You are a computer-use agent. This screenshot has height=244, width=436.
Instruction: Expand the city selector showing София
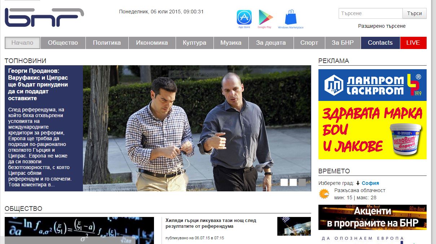pos(370,183)
